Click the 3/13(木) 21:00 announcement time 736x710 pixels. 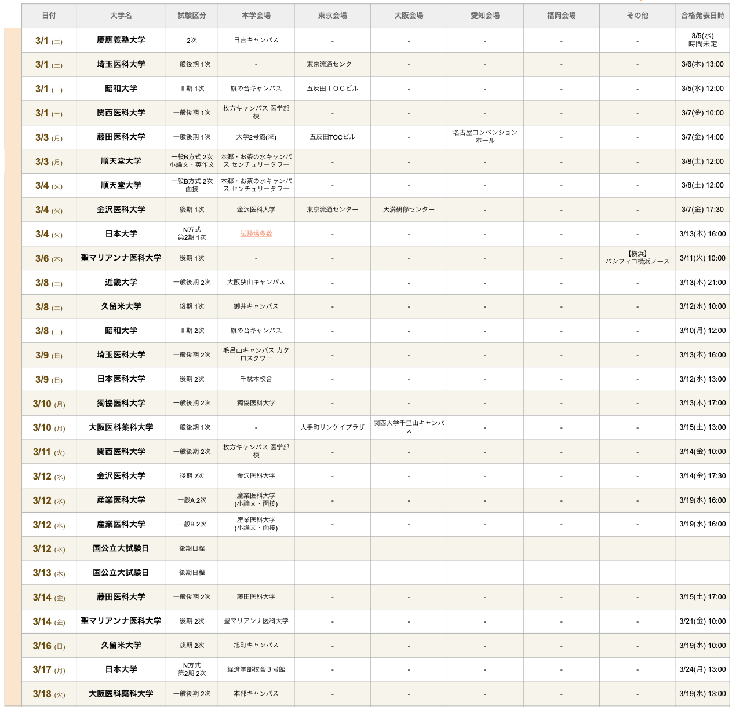click(702, 283)
